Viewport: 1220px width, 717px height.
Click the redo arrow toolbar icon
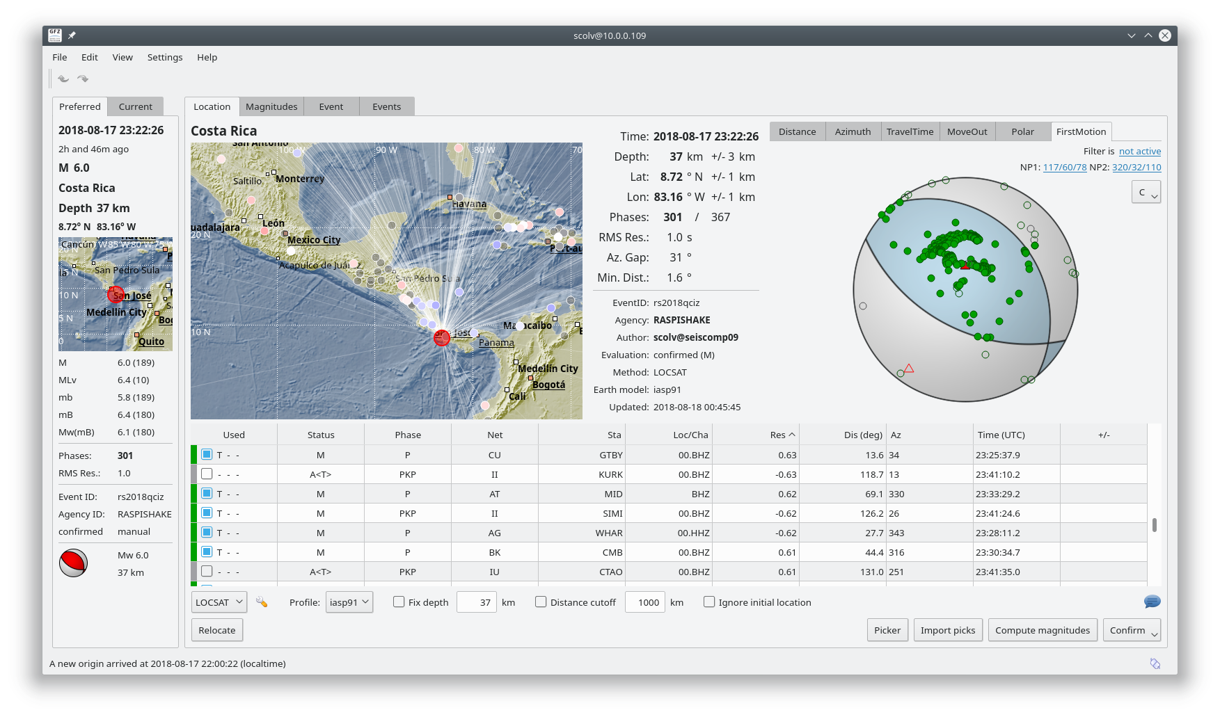[83, 79]
